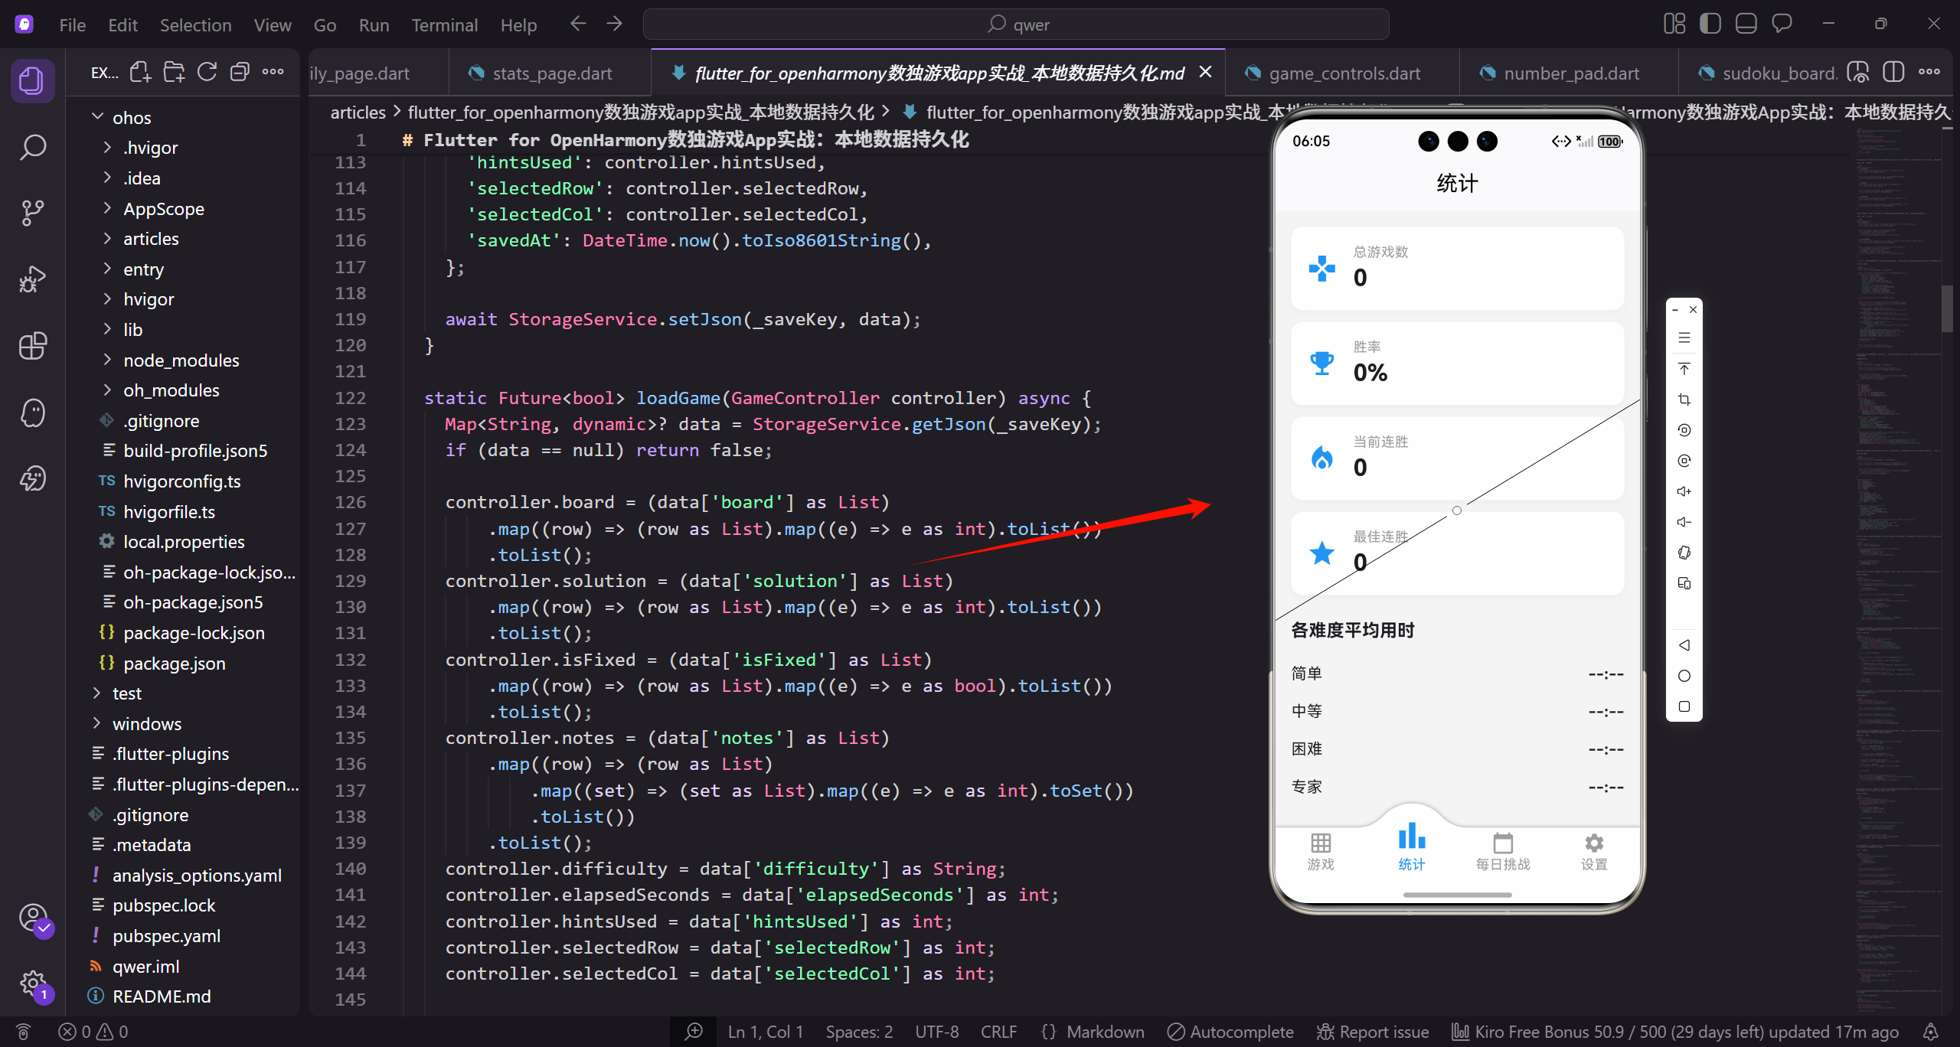
Task: Open the Extensions view icon
Action: tap(32, 346)
